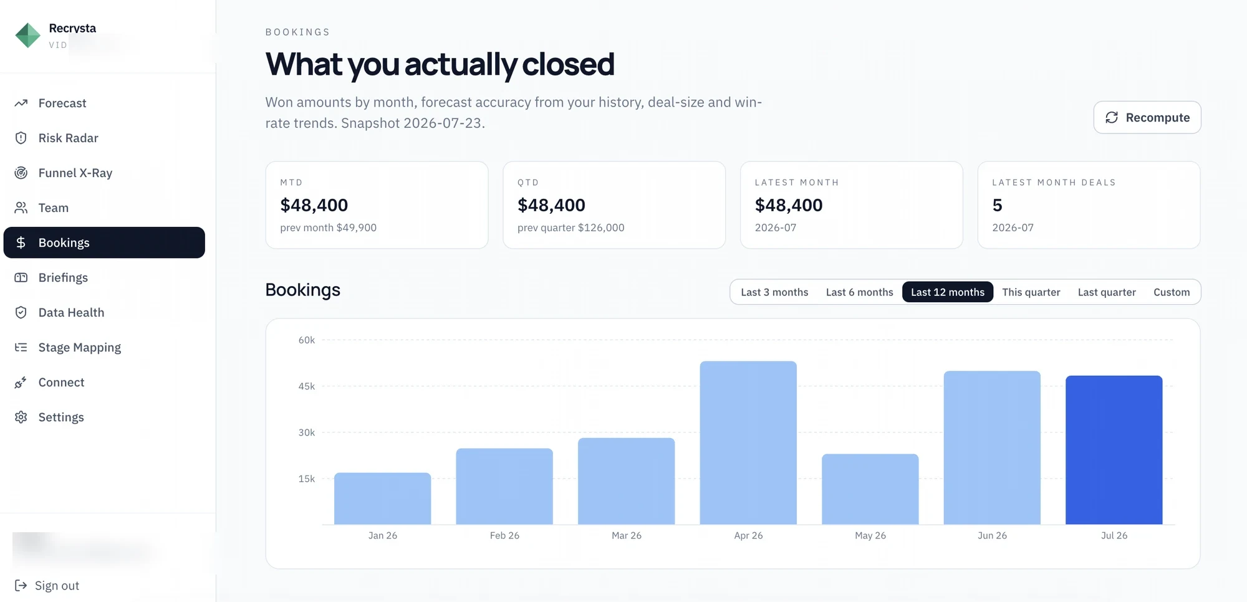This screenshot has height=602, width=1247.
Task: Switch to Last 6 months view
Action: (x=859, y=292)
